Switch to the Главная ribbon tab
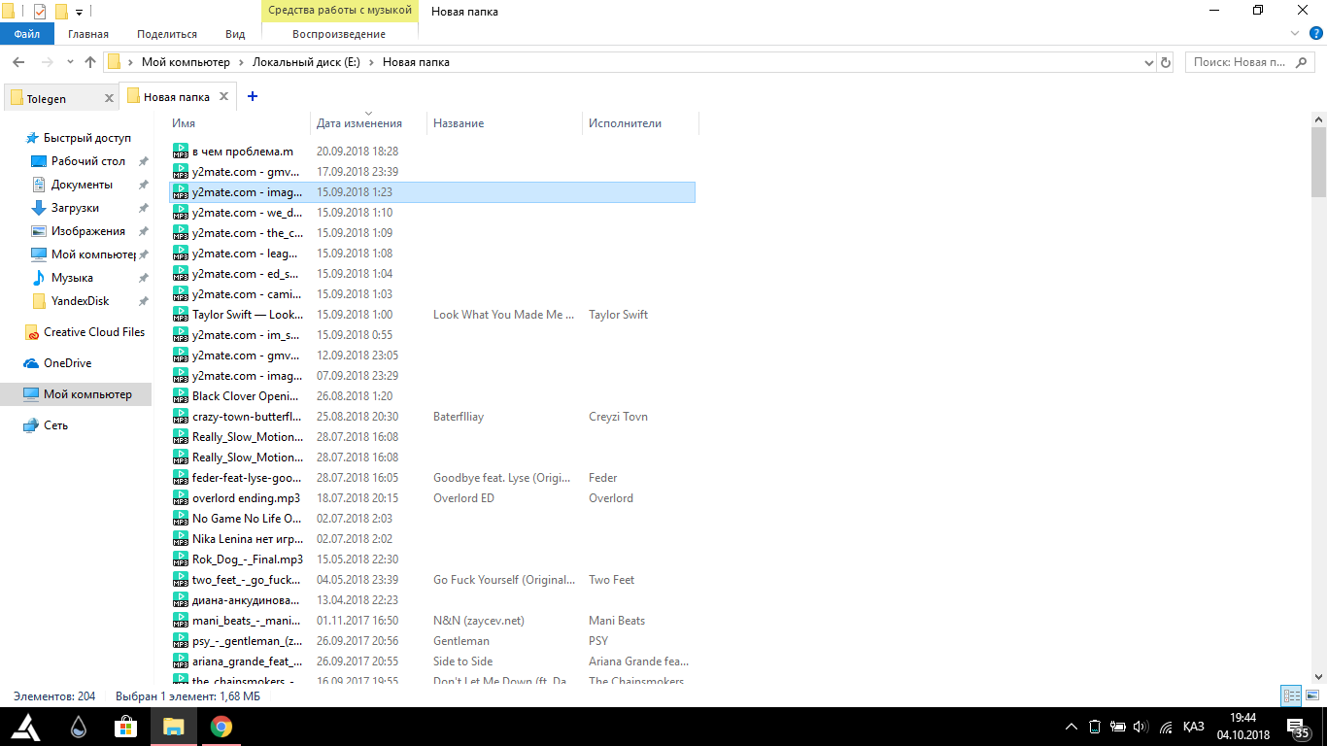Screen dimensions: 1327x746 (x=88, y=34)
